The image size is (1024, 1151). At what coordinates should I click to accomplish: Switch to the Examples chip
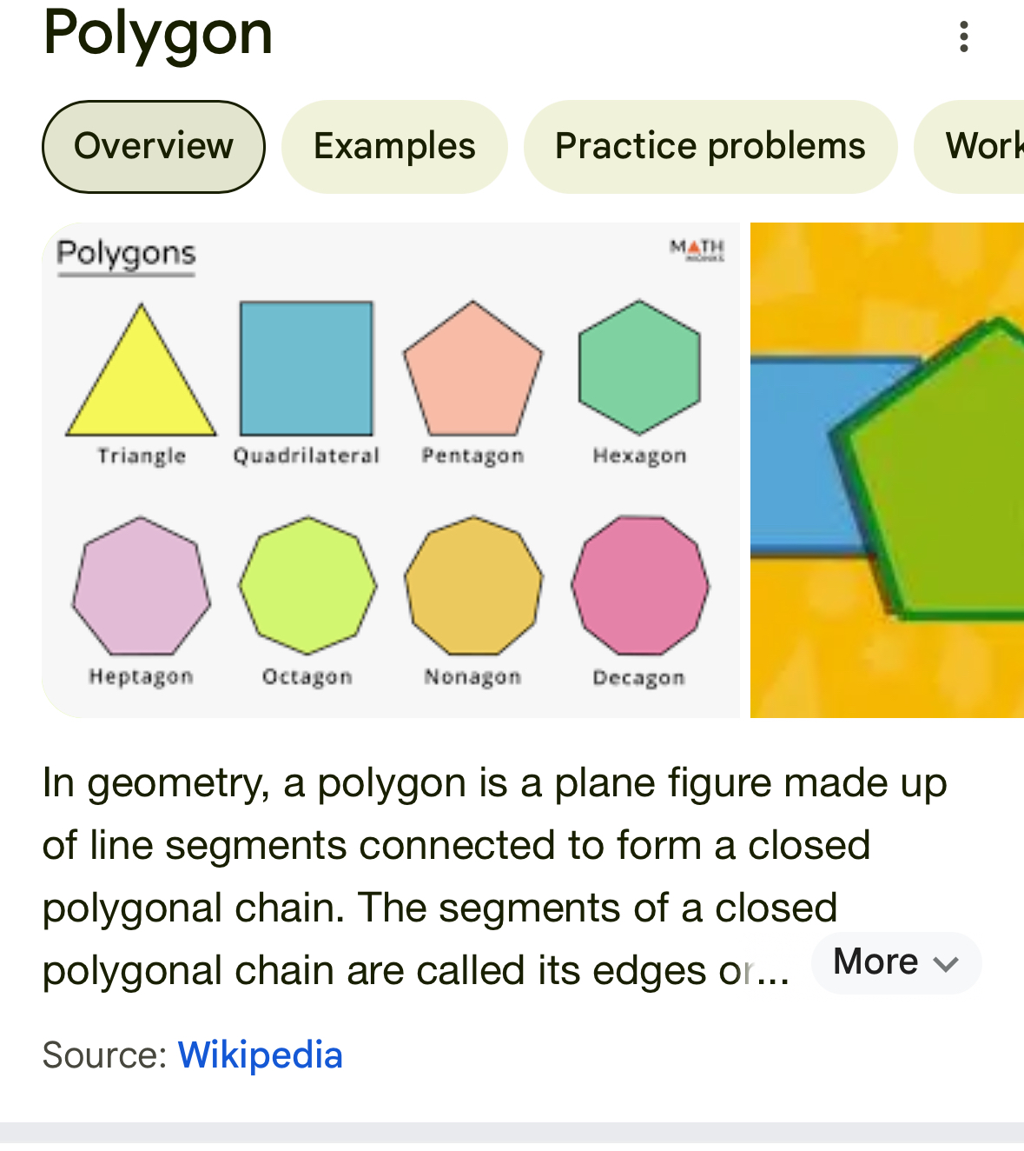(394, 146)
